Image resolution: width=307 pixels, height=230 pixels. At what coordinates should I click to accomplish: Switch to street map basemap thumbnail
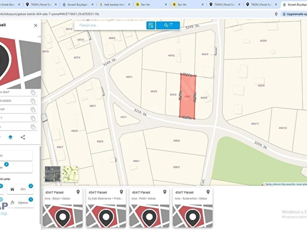(71, 174)
